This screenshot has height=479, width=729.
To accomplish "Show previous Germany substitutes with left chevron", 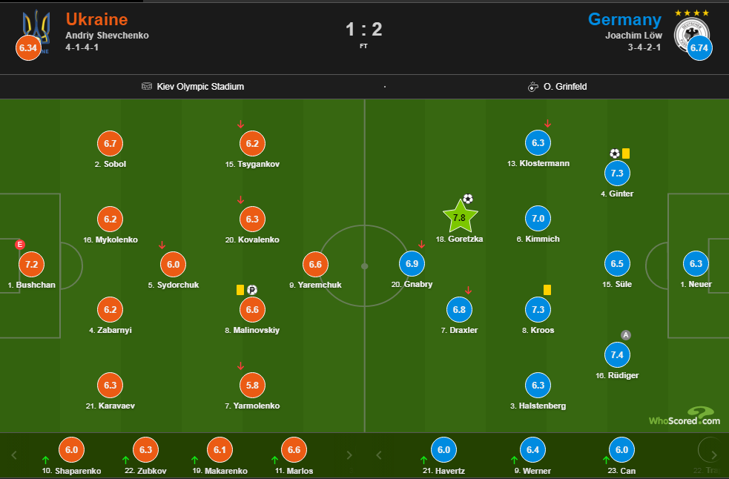I will (x=379, y=455).
